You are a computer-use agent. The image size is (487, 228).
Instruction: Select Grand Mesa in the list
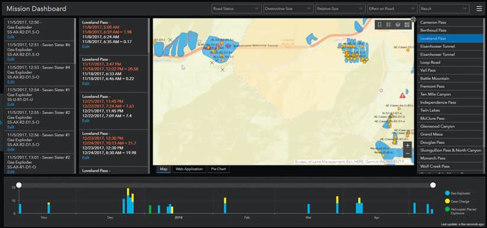[450, 134]
